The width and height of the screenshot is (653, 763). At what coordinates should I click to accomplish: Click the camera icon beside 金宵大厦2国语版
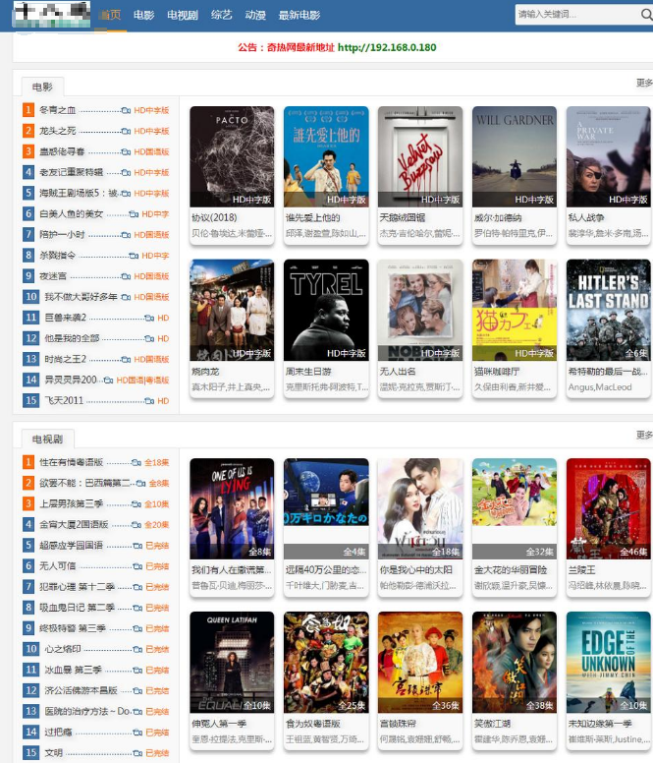click(137, 525)
